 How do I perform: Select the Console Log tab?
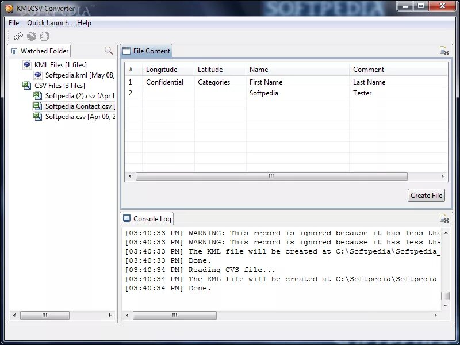147,219
